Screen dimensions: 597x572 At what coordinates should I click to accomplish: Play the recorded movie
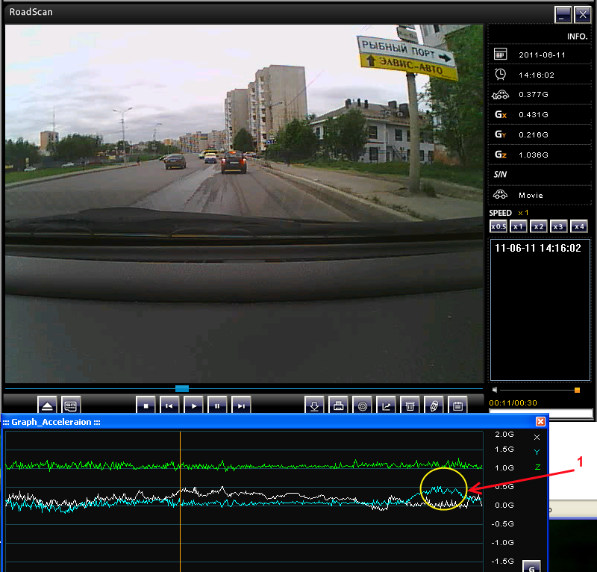tap(193, 405)
